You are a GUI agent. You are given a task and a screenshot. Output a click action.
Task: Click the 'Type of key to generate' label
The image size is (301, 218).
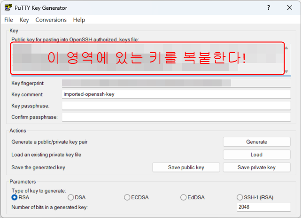[x=39, y=191]
